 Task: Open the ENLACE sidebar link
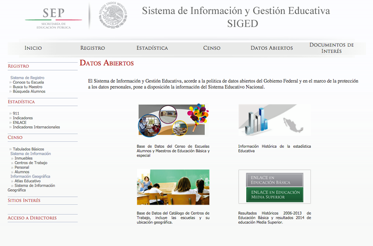pyautogui.click(x=19, y=122)
